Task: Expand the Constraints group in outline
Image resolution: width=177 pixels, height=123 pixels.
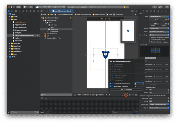Action: (47, 32)
